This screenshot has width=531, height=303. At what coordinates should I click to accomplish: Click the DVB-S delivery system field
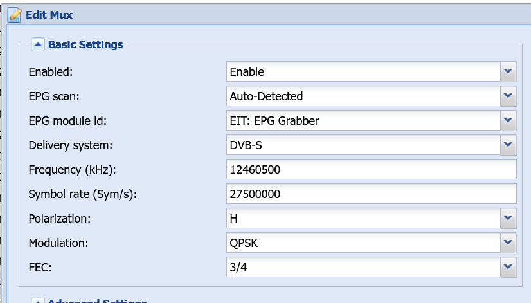(363, 145)
